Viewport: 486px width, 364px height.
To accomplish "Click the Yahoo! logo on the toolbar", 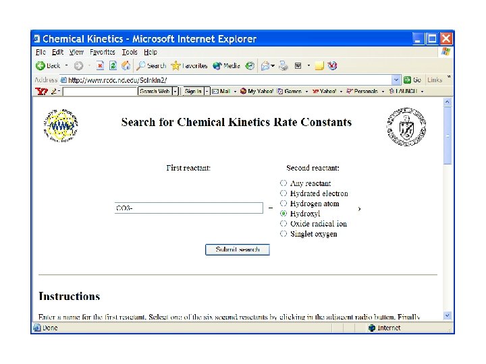I will point(41,91).
